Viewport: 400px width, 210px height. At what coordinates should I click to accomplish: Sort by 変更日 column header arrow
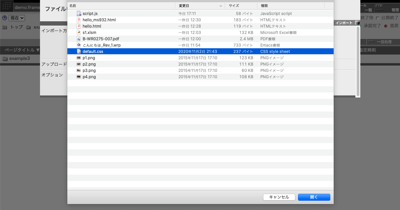pyautogui.click(x=221, y=6)
